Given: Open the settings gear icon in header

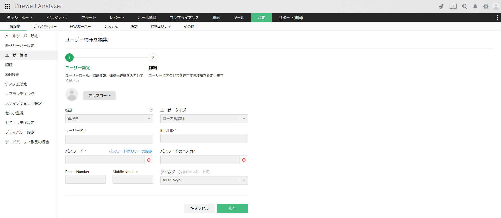Looking at the screenshot, I should 486,7.
